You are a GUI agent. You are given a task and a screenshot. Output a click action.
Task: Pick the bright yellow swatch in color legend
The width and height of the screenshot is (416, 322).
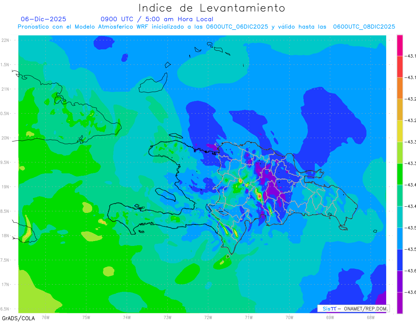click(x=400, y=131)
